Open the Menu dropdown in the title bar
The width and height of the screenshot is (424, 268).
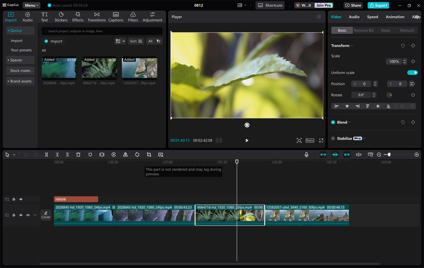pyautogui.click(x=31, y=5)
